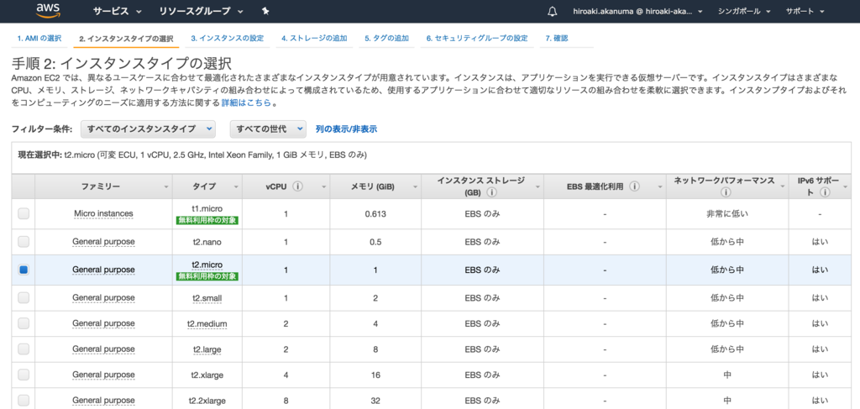Open the ファミリー column sort arrow

pos(166,187)
